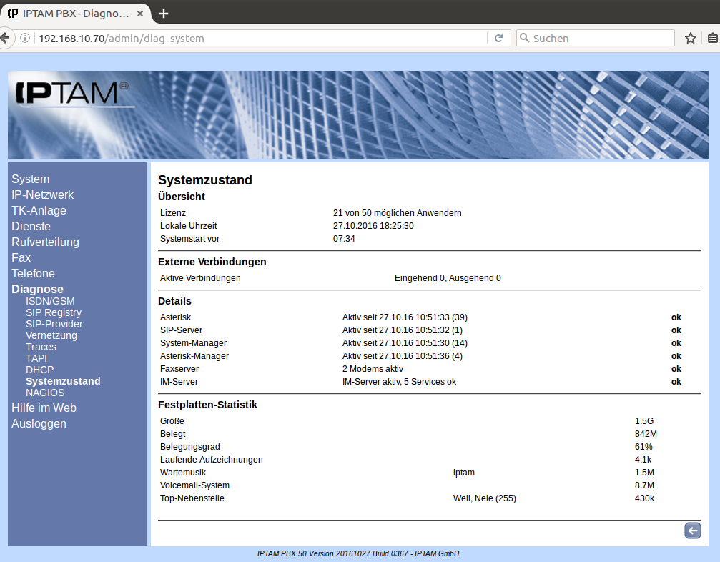Open a new browser tab
720x562 pixels.
point(164,14)
